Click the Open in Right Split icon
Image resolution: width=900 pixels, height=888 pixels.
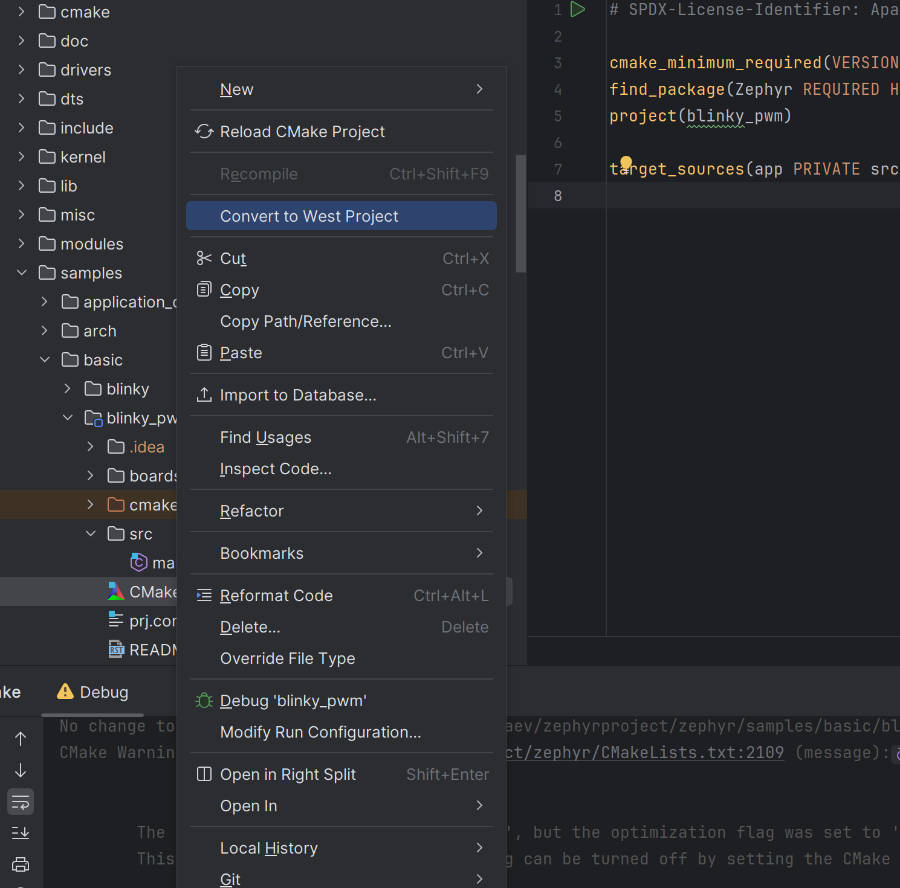(204, 774)
